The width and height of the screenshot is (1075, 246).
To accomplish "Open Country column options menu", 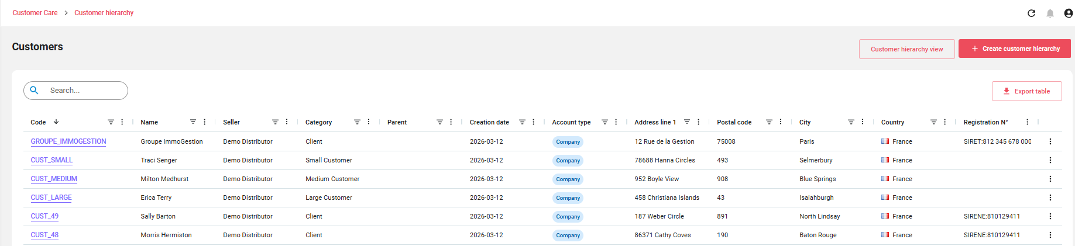I will (945, 122).
